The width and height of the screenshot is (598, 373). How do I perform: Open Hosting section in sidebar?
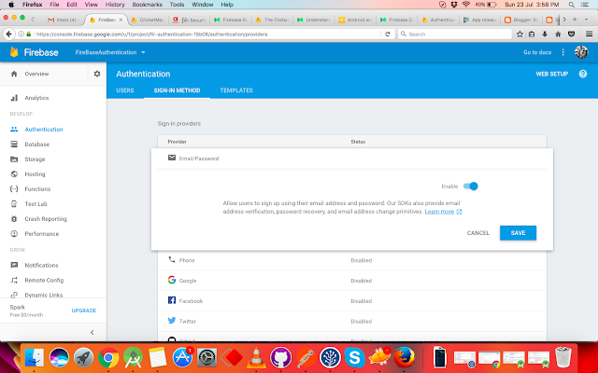[x=35, y=174]
